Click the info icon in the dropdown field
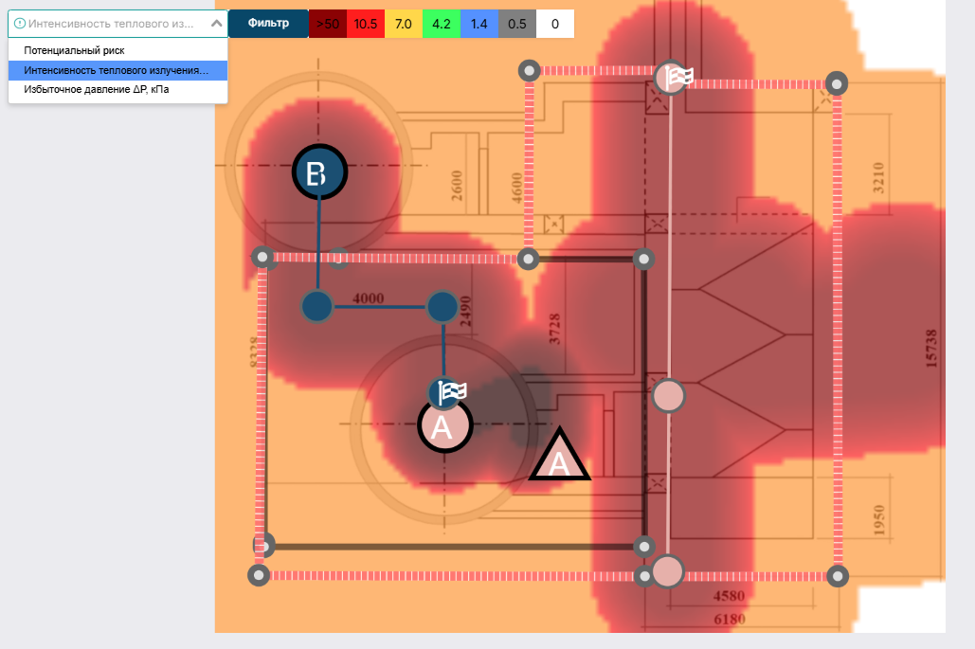This screenshot has width=975, height=649. click(20, 24)
